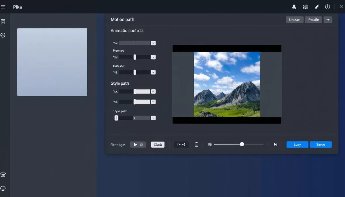Toggle the text overlay control next to Clack
The width and height of the screenshot is (345, 197).
(181, 144)
